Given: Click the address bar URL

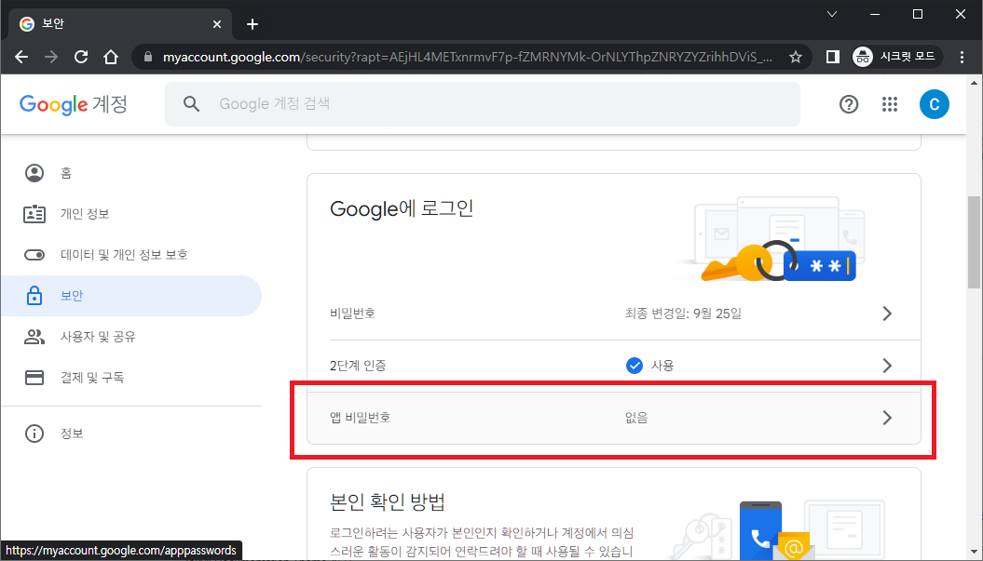Looking at the screenshot, I should pos(467,57).
